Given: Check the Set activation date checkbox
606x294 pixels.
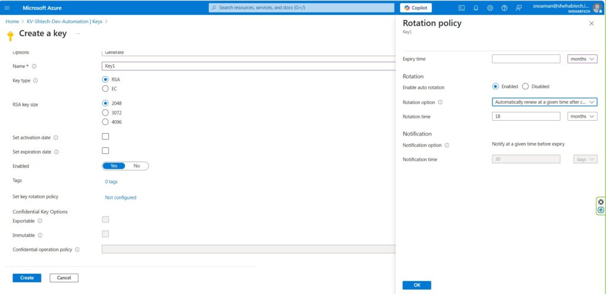Looking at the screenshot, I should click(x=105, y=137).
